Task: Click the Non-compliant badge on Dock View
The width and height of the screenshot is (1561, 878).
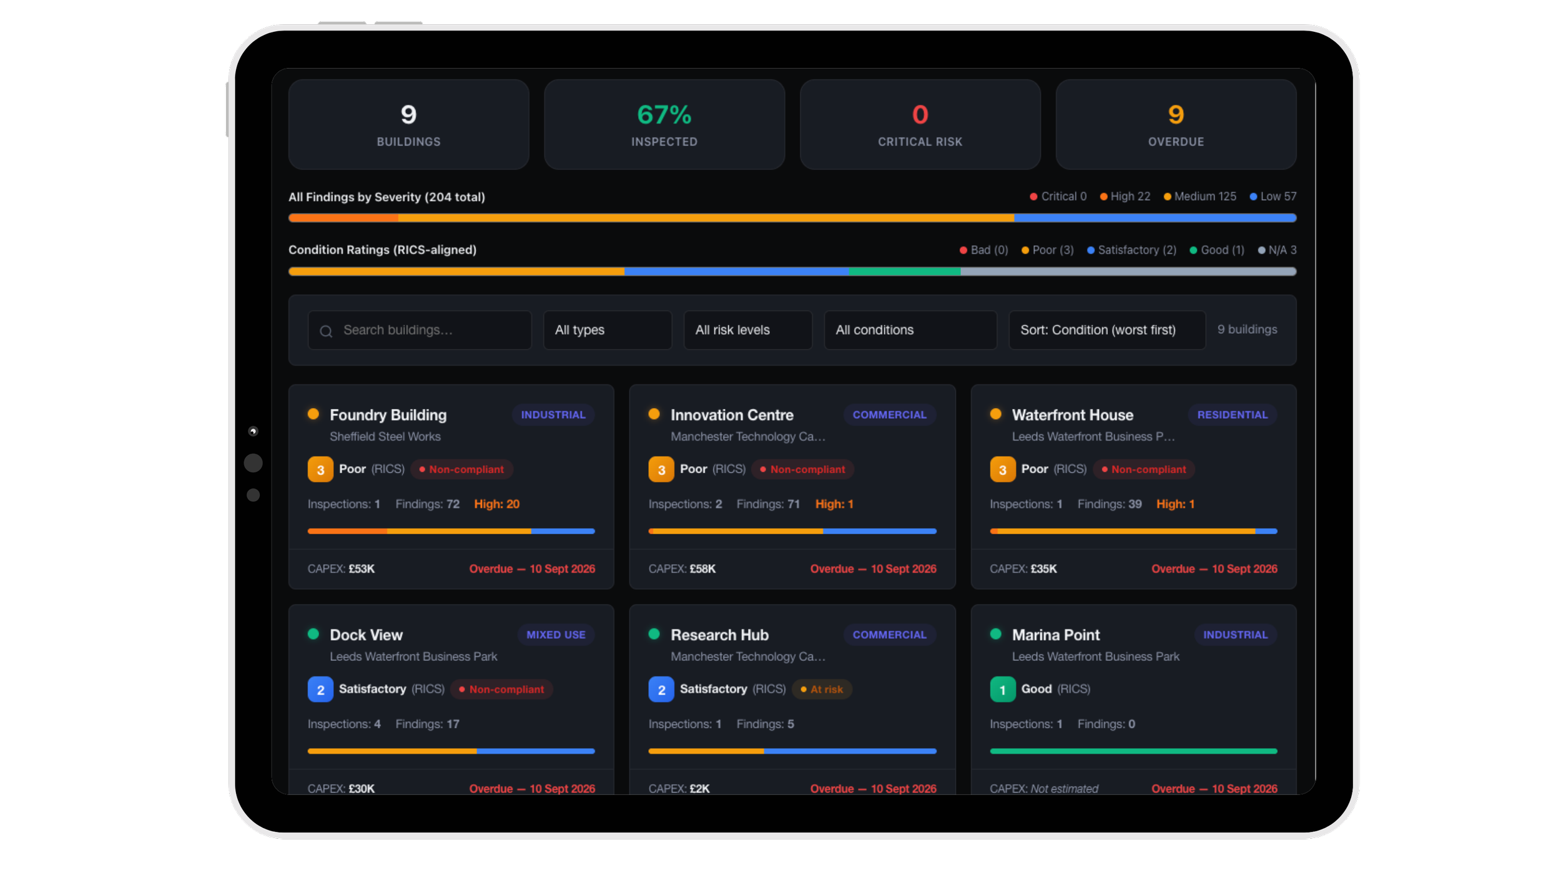Action: (501, 689)
